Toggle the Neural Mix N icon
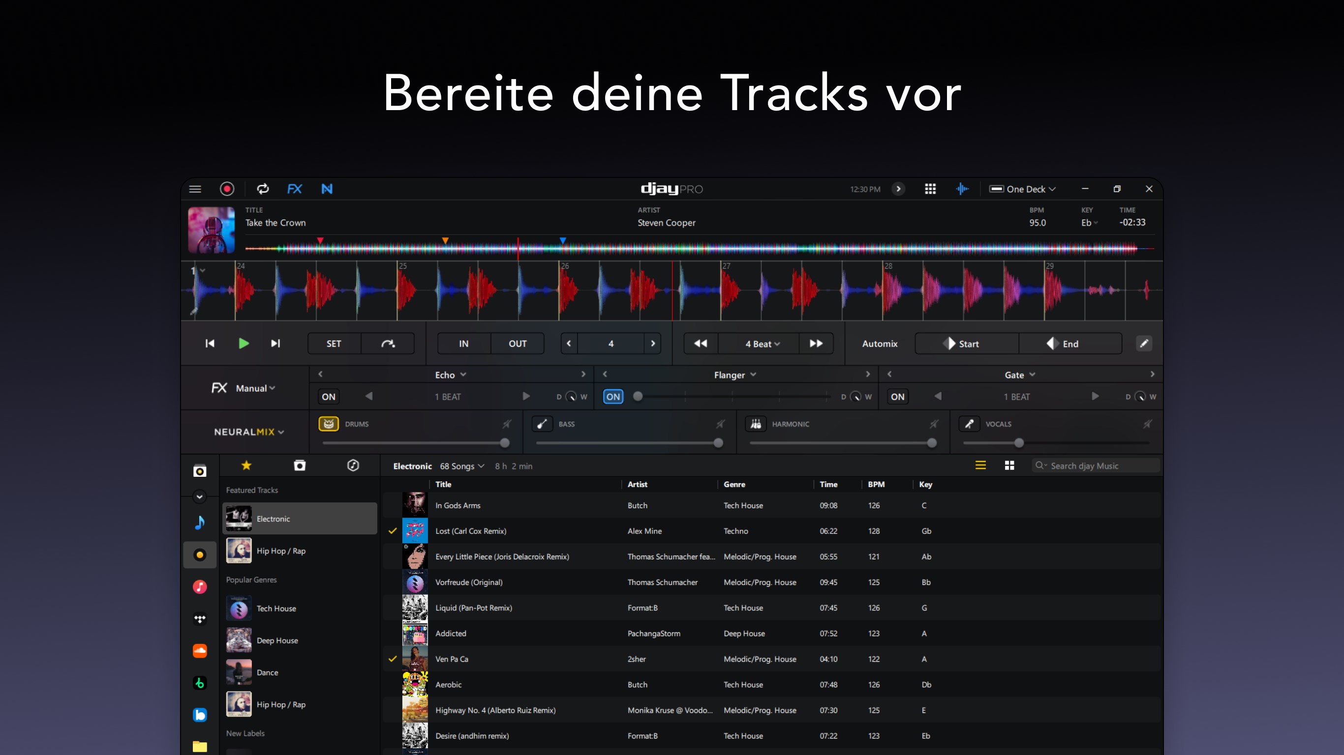The image size is (1344, 755). [x=327, y=189]
